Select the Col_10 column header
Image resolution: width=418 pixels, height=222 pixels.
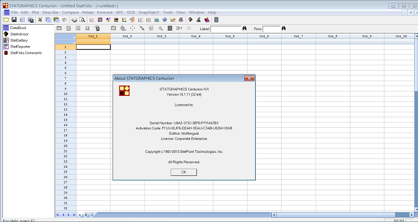click(x=400, y=36)
